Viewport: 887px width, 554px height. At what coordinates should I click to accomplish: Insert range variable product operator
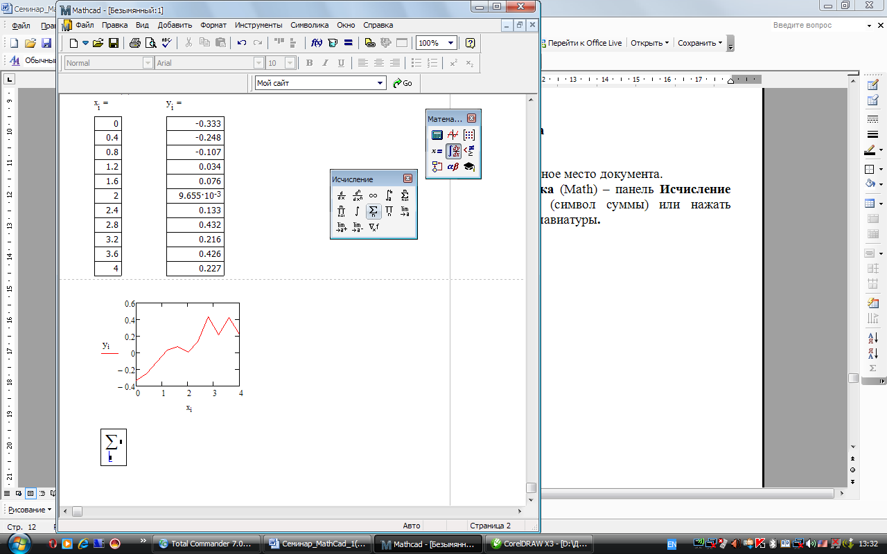pyautogui.click(x=389, y=211)
